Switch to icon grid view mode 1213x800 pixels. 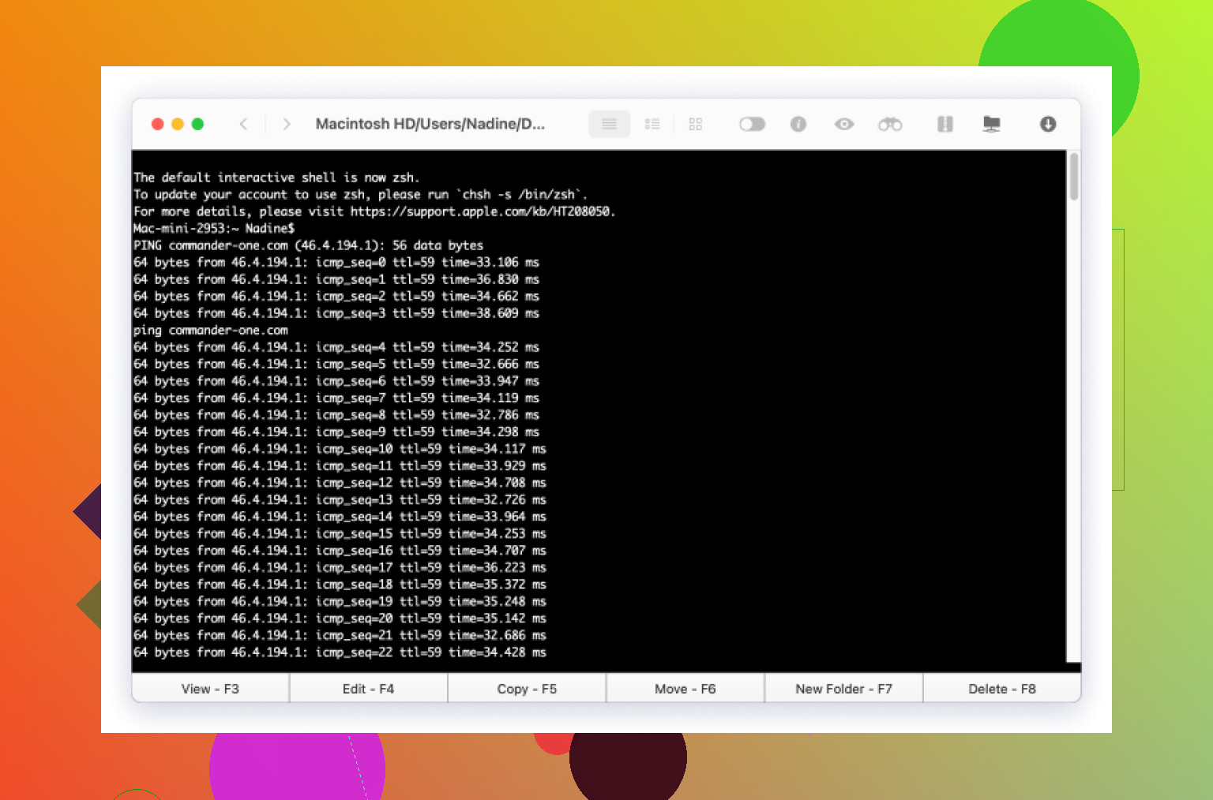point(695,124)
